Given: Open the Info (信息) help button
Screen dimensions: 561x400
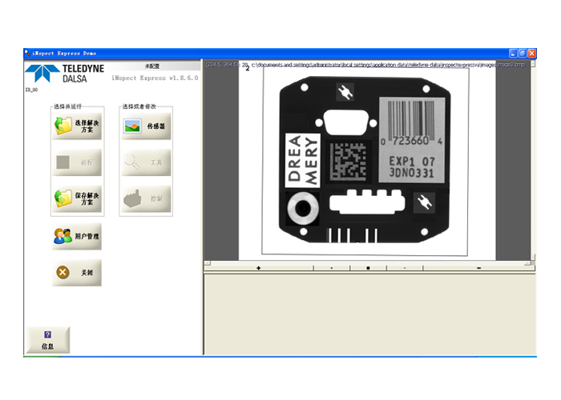Looking at the screenshot, I should [48, 340].
